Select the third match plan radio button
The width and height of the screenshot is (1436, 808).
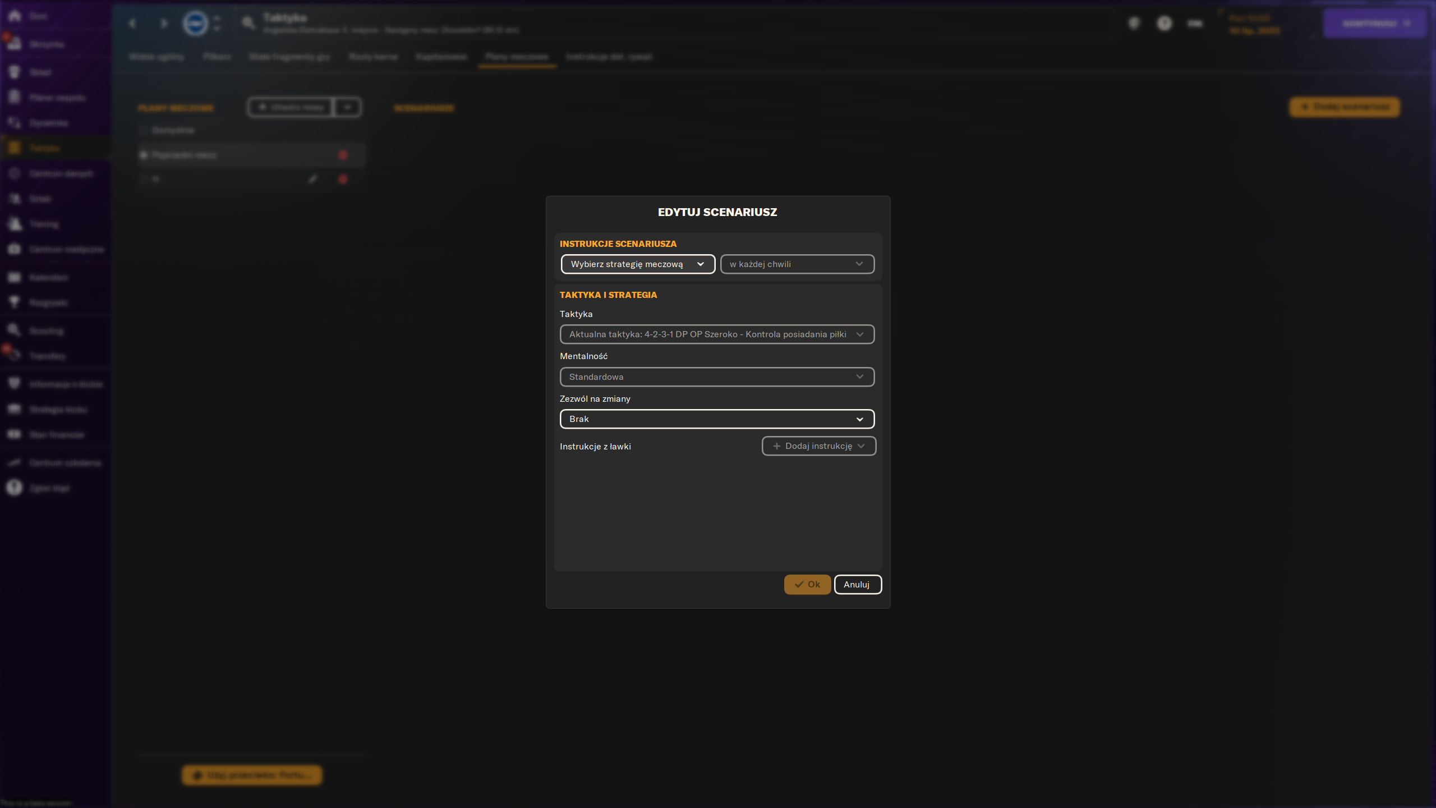point(144,180)
